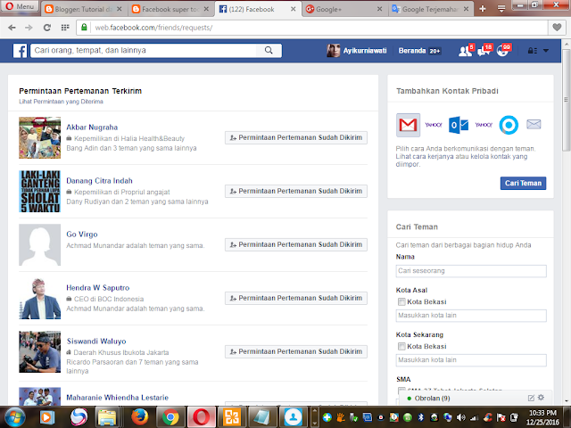
Task: Open Danang Citra Indah profile picture
Action: 39,192
